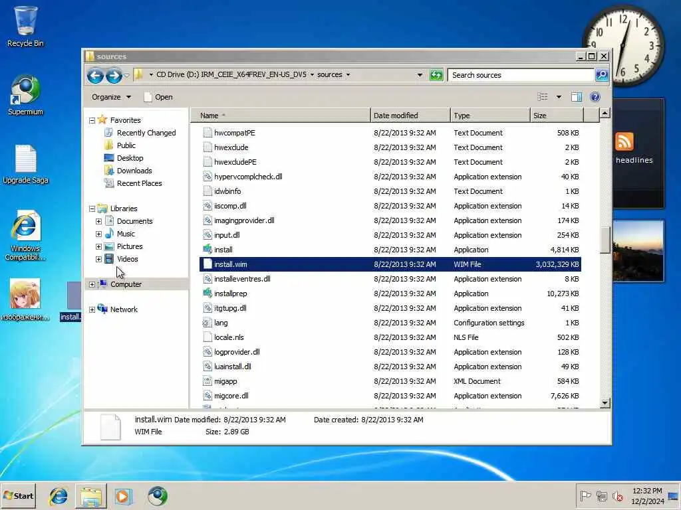The height and width of the screenshot is (510, 681).
Task: Sort by Size column header
Action: click(x=557, y=116)
